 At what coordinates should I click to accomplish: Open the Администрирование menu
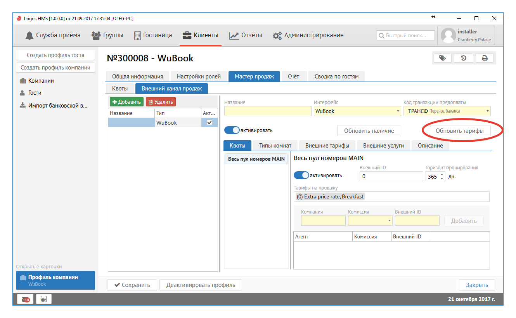308,35
